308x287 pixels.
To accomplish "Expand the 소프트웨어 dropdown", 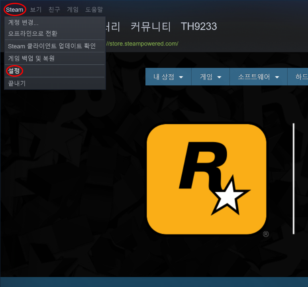I will click(259, 77).
